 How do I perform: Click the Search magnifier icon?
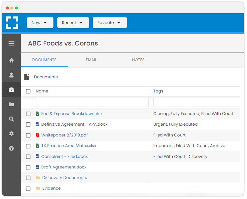[x=11, y=119]
